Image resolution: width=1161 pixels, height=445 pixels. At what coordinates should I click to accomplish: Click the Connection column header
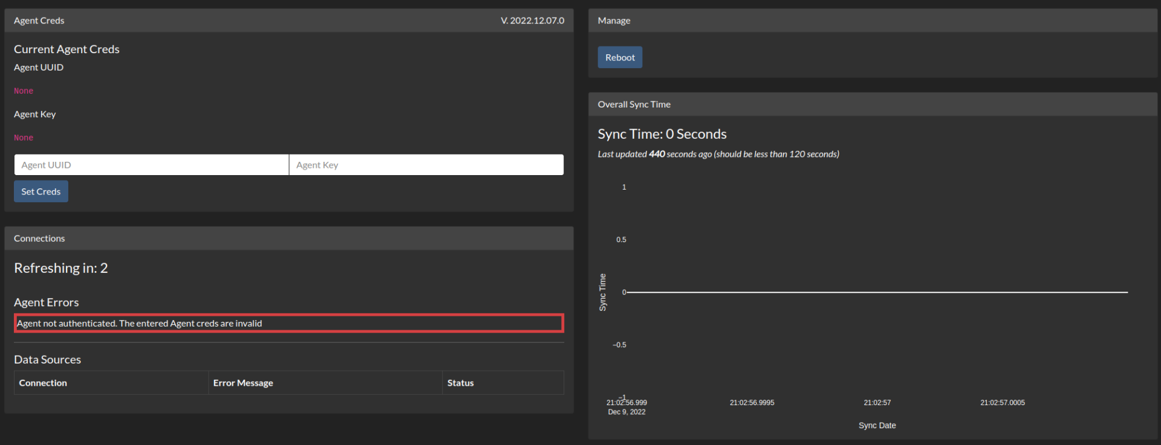[43, 383]
